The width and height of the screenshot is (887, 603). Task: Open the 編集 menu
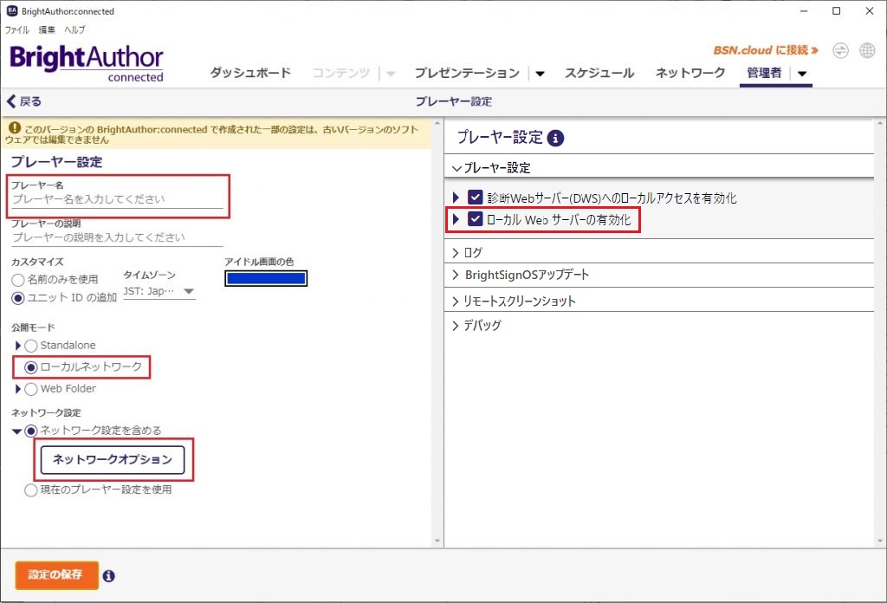point(47,30)
